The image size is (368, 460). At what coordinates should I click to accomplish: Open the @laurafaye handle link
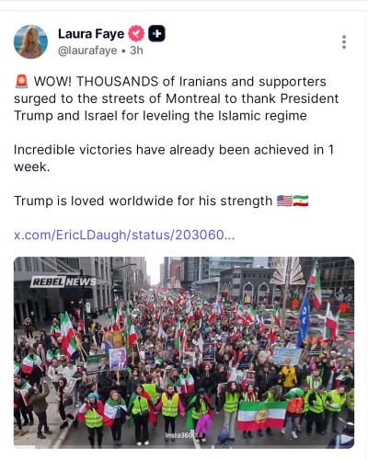87,51
